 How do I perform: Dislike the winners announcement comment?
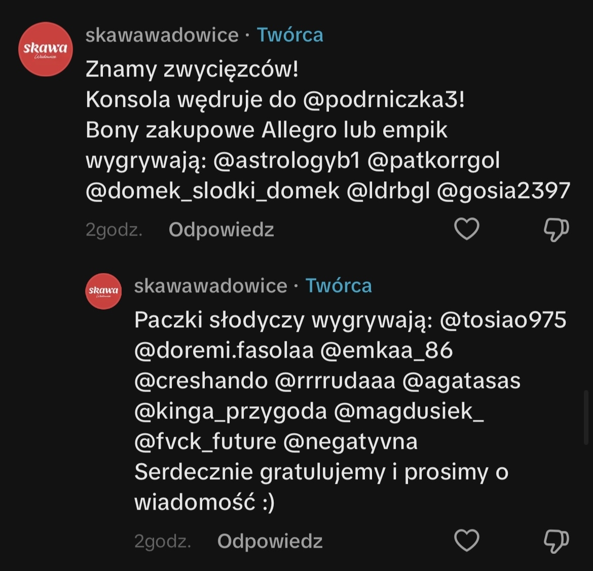click(556, 230)
